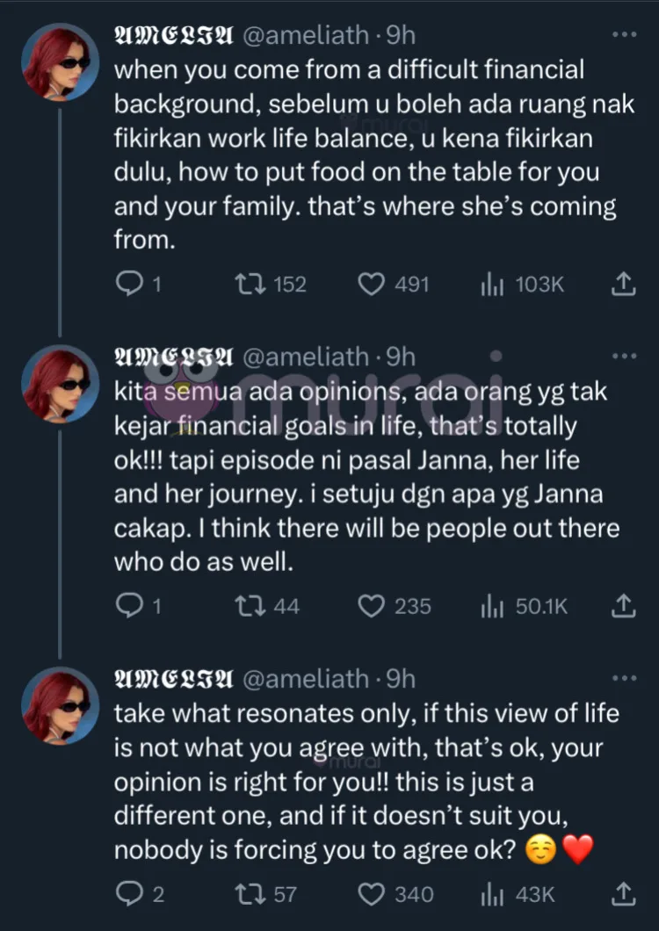Like the second tweet with 235 likes
659x931 pixels.
tap(373, 606)
